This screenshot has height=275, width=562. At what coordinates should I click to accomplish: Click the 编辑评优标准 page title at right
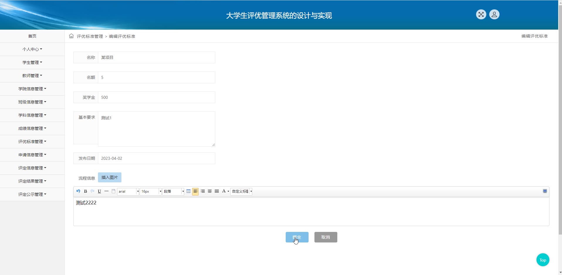(x=534, y=36)
